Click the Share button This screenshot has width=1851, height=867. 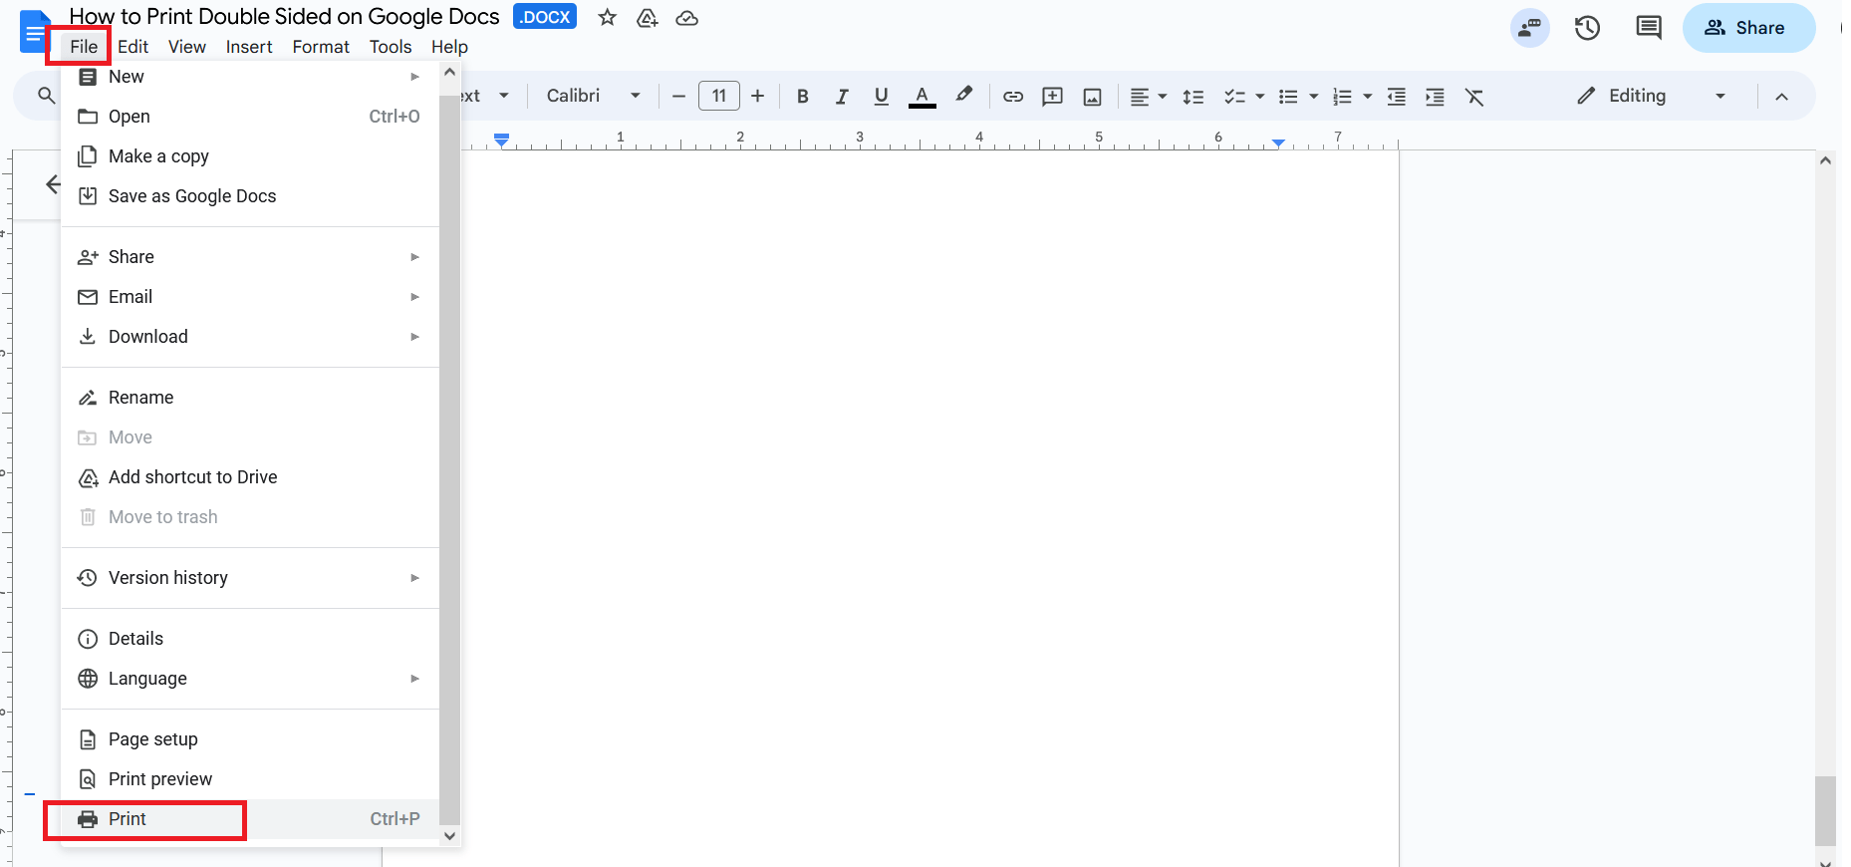[1748, 28]
